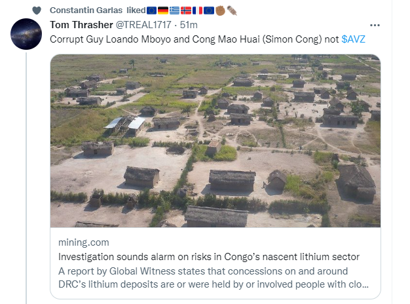Open the village aerial photo preview

click(x=215, y=140)
